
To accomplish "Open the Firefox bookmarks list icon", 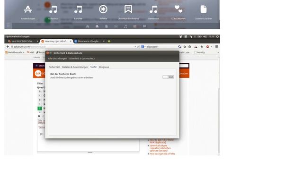I will 190,47.
